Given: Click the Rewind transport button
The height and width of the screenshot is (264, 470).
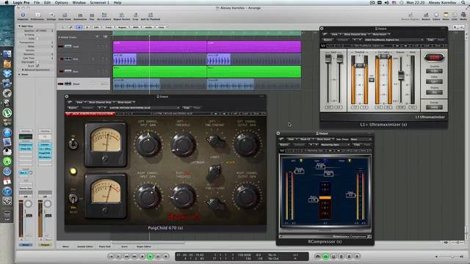Looking at the screenshot, I should pos(126,257).
